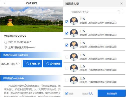126x97 pixels.
Task: Uncheck the third 王五 checkbox
Action: point(67,45)
